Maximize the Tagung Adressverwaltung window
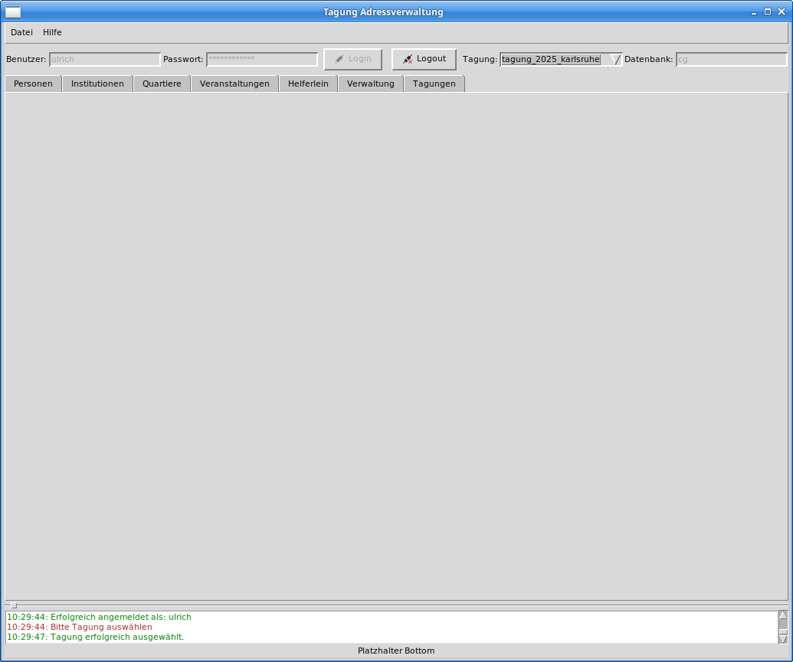Viewport: 793px width, 662px height. tap(768, 11)
